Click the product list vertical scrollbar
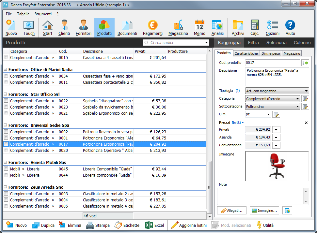Screen dimensions: 317x233 (x=210, y=130)
